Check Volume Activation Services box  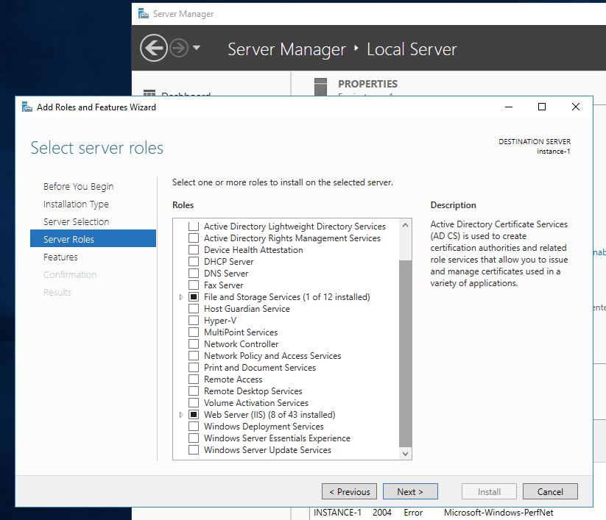[194, 402]
